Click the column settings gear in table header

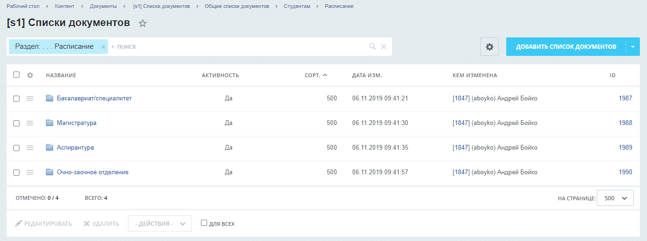click(30, 75)
